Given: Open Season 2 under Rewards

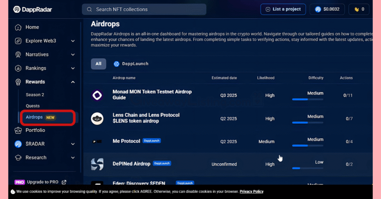Looking at the screenshot, I should point(35,95).
